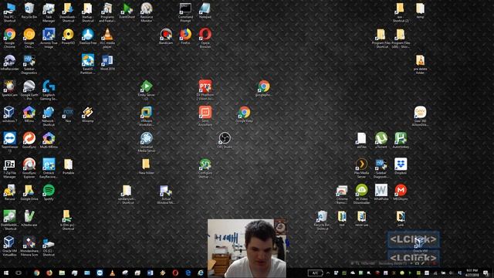Open Microsoft Edge from the taskbar
Viewport: 494px width, 278px height.
(188, 273)
